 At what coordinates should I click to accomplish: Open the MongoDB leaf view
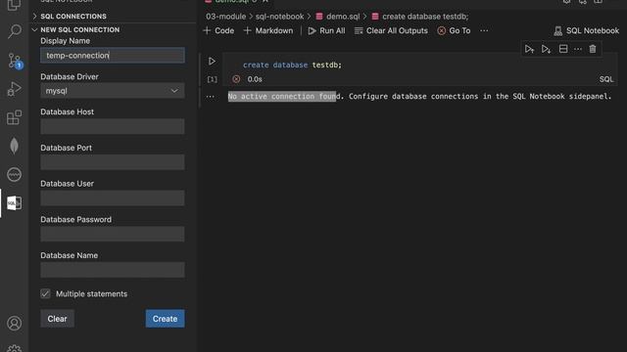pos(15,146)
